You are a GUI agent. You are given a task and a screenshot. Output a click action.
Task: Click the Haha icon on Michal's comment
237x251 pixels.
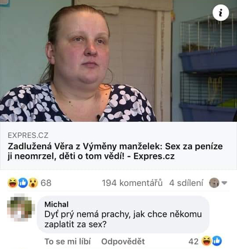206,241
